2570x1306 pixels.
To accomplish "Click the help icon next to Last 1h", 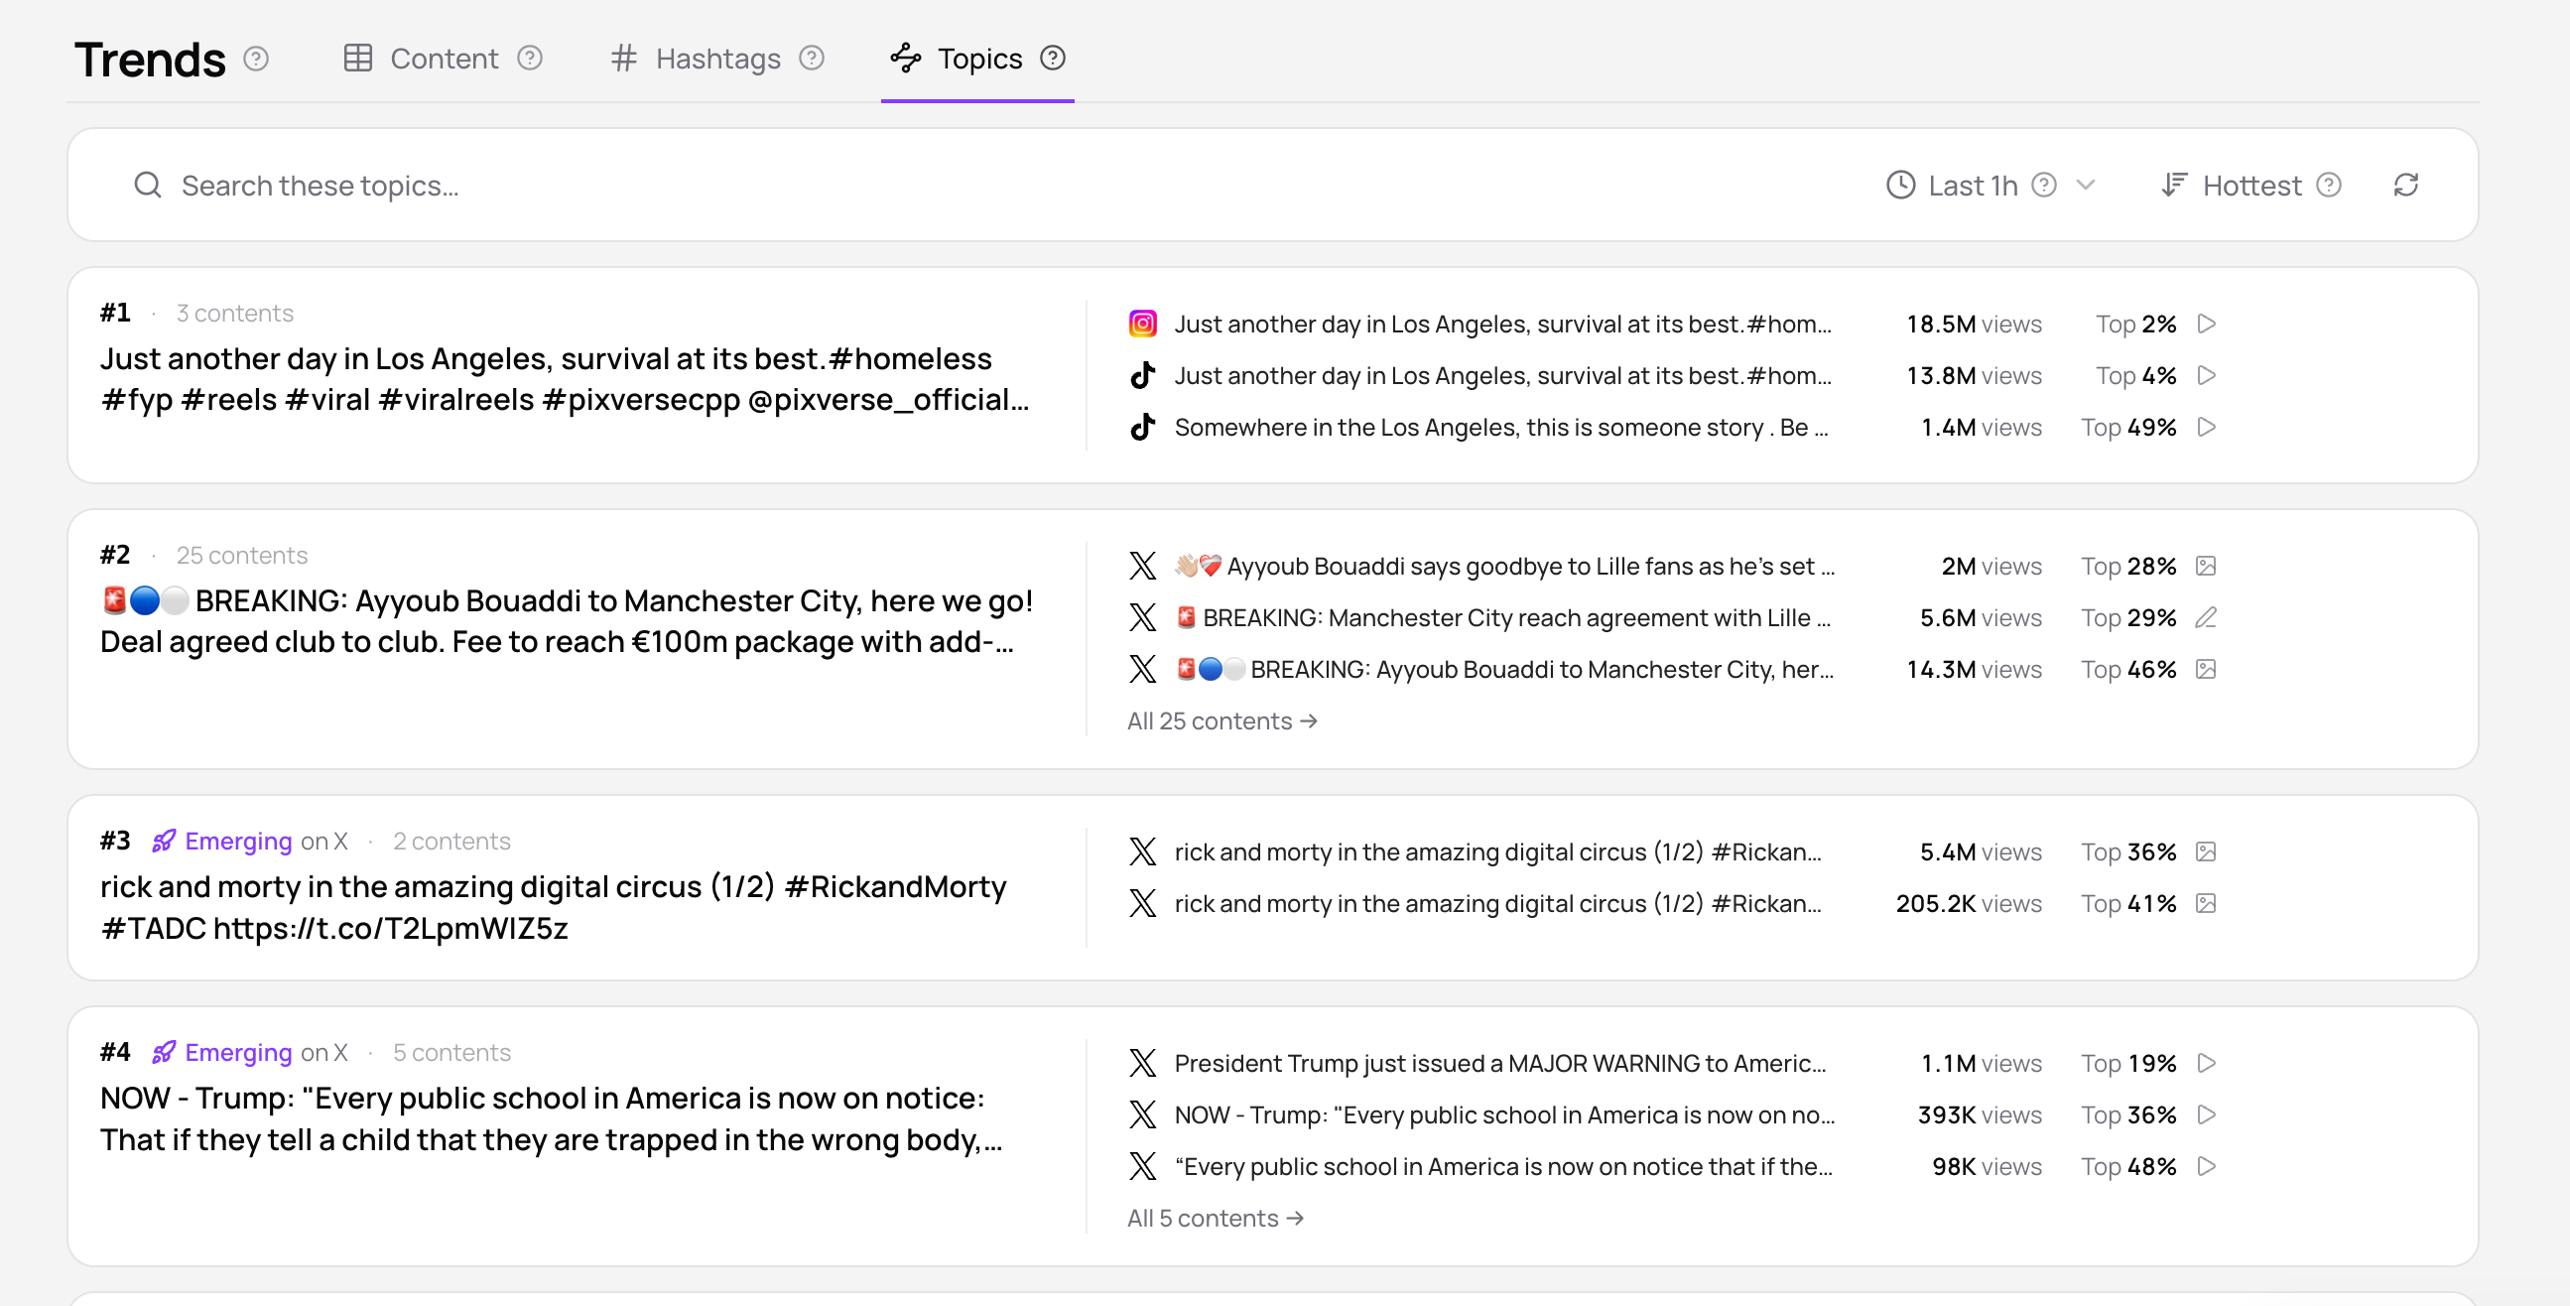I will point(2044,185).
